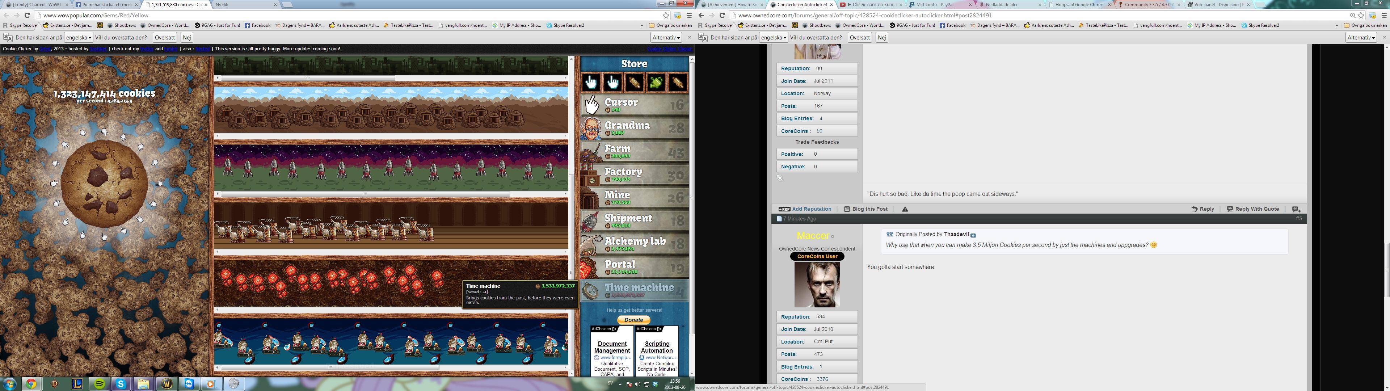1390x391 pixels.
Task: Launch Diablo from the taskbar
Action: point(55,384)
